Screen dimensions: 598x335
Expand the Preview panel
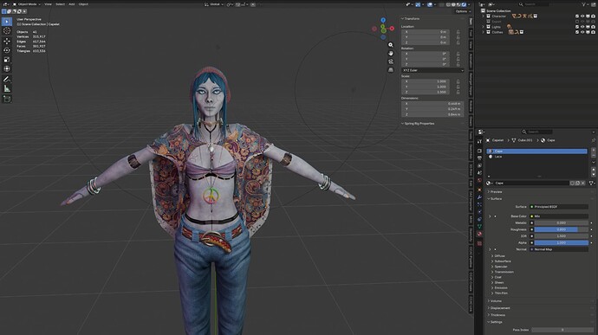[x=496, y=191]
